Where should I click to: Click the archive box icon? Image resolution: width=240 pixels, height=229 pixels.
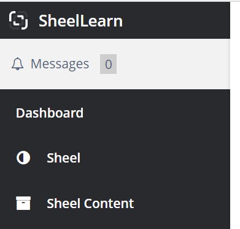pyautogui.click(x=23, y=203)
